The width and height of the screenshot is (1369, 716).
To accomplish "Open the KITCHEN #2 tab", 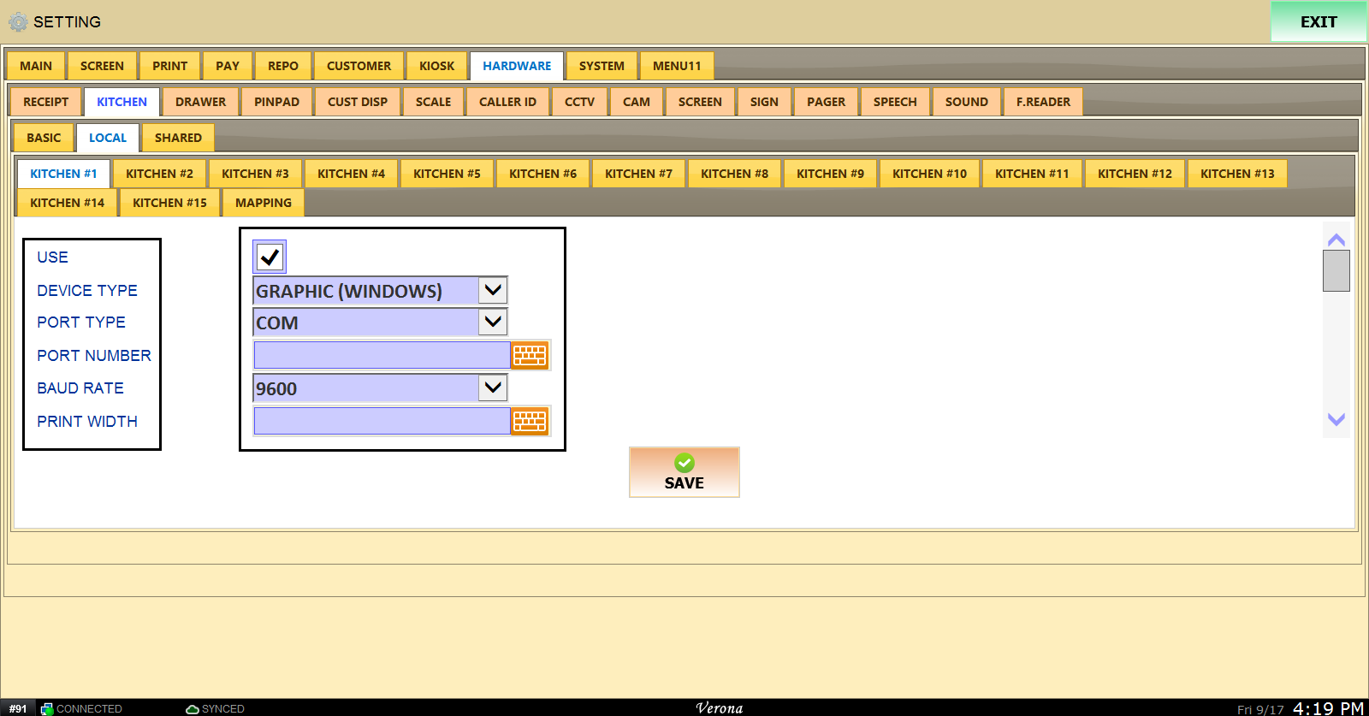I will [159, 174].
